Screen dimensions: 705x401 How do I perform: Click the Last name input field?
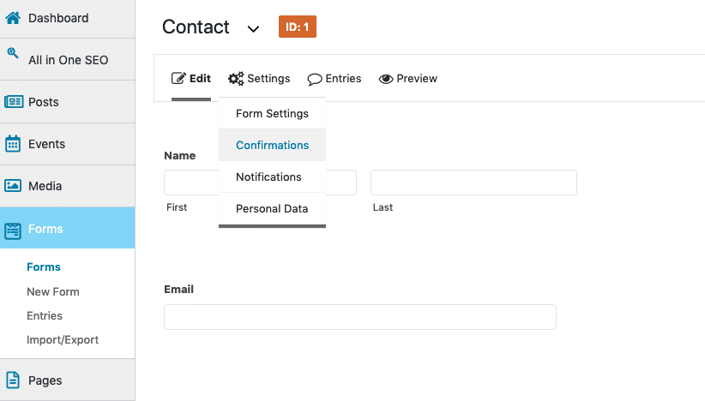(x=473, y=183)
